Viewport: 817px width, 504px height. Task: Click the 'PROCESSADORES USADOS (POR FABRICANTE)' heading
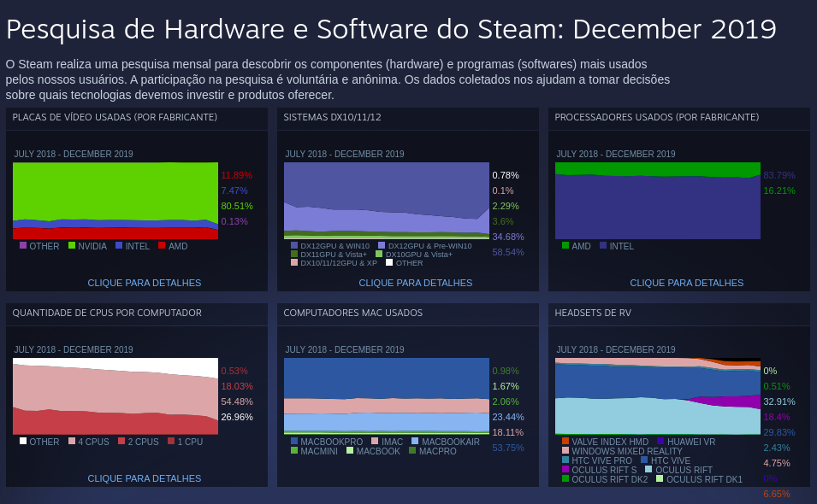point(656,117)
